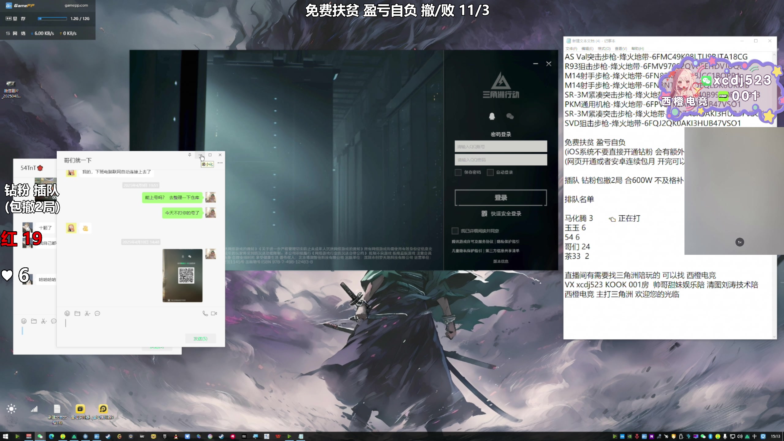Click the 登录 login button

(501, 198)
